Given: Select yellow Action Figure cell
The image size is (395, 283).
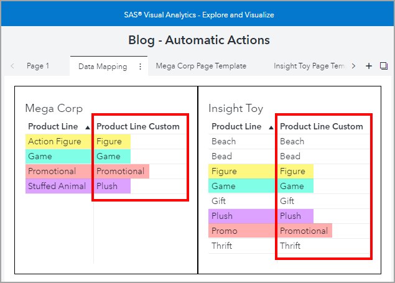Looking at the screenshot, I should (x=54, y=141).
